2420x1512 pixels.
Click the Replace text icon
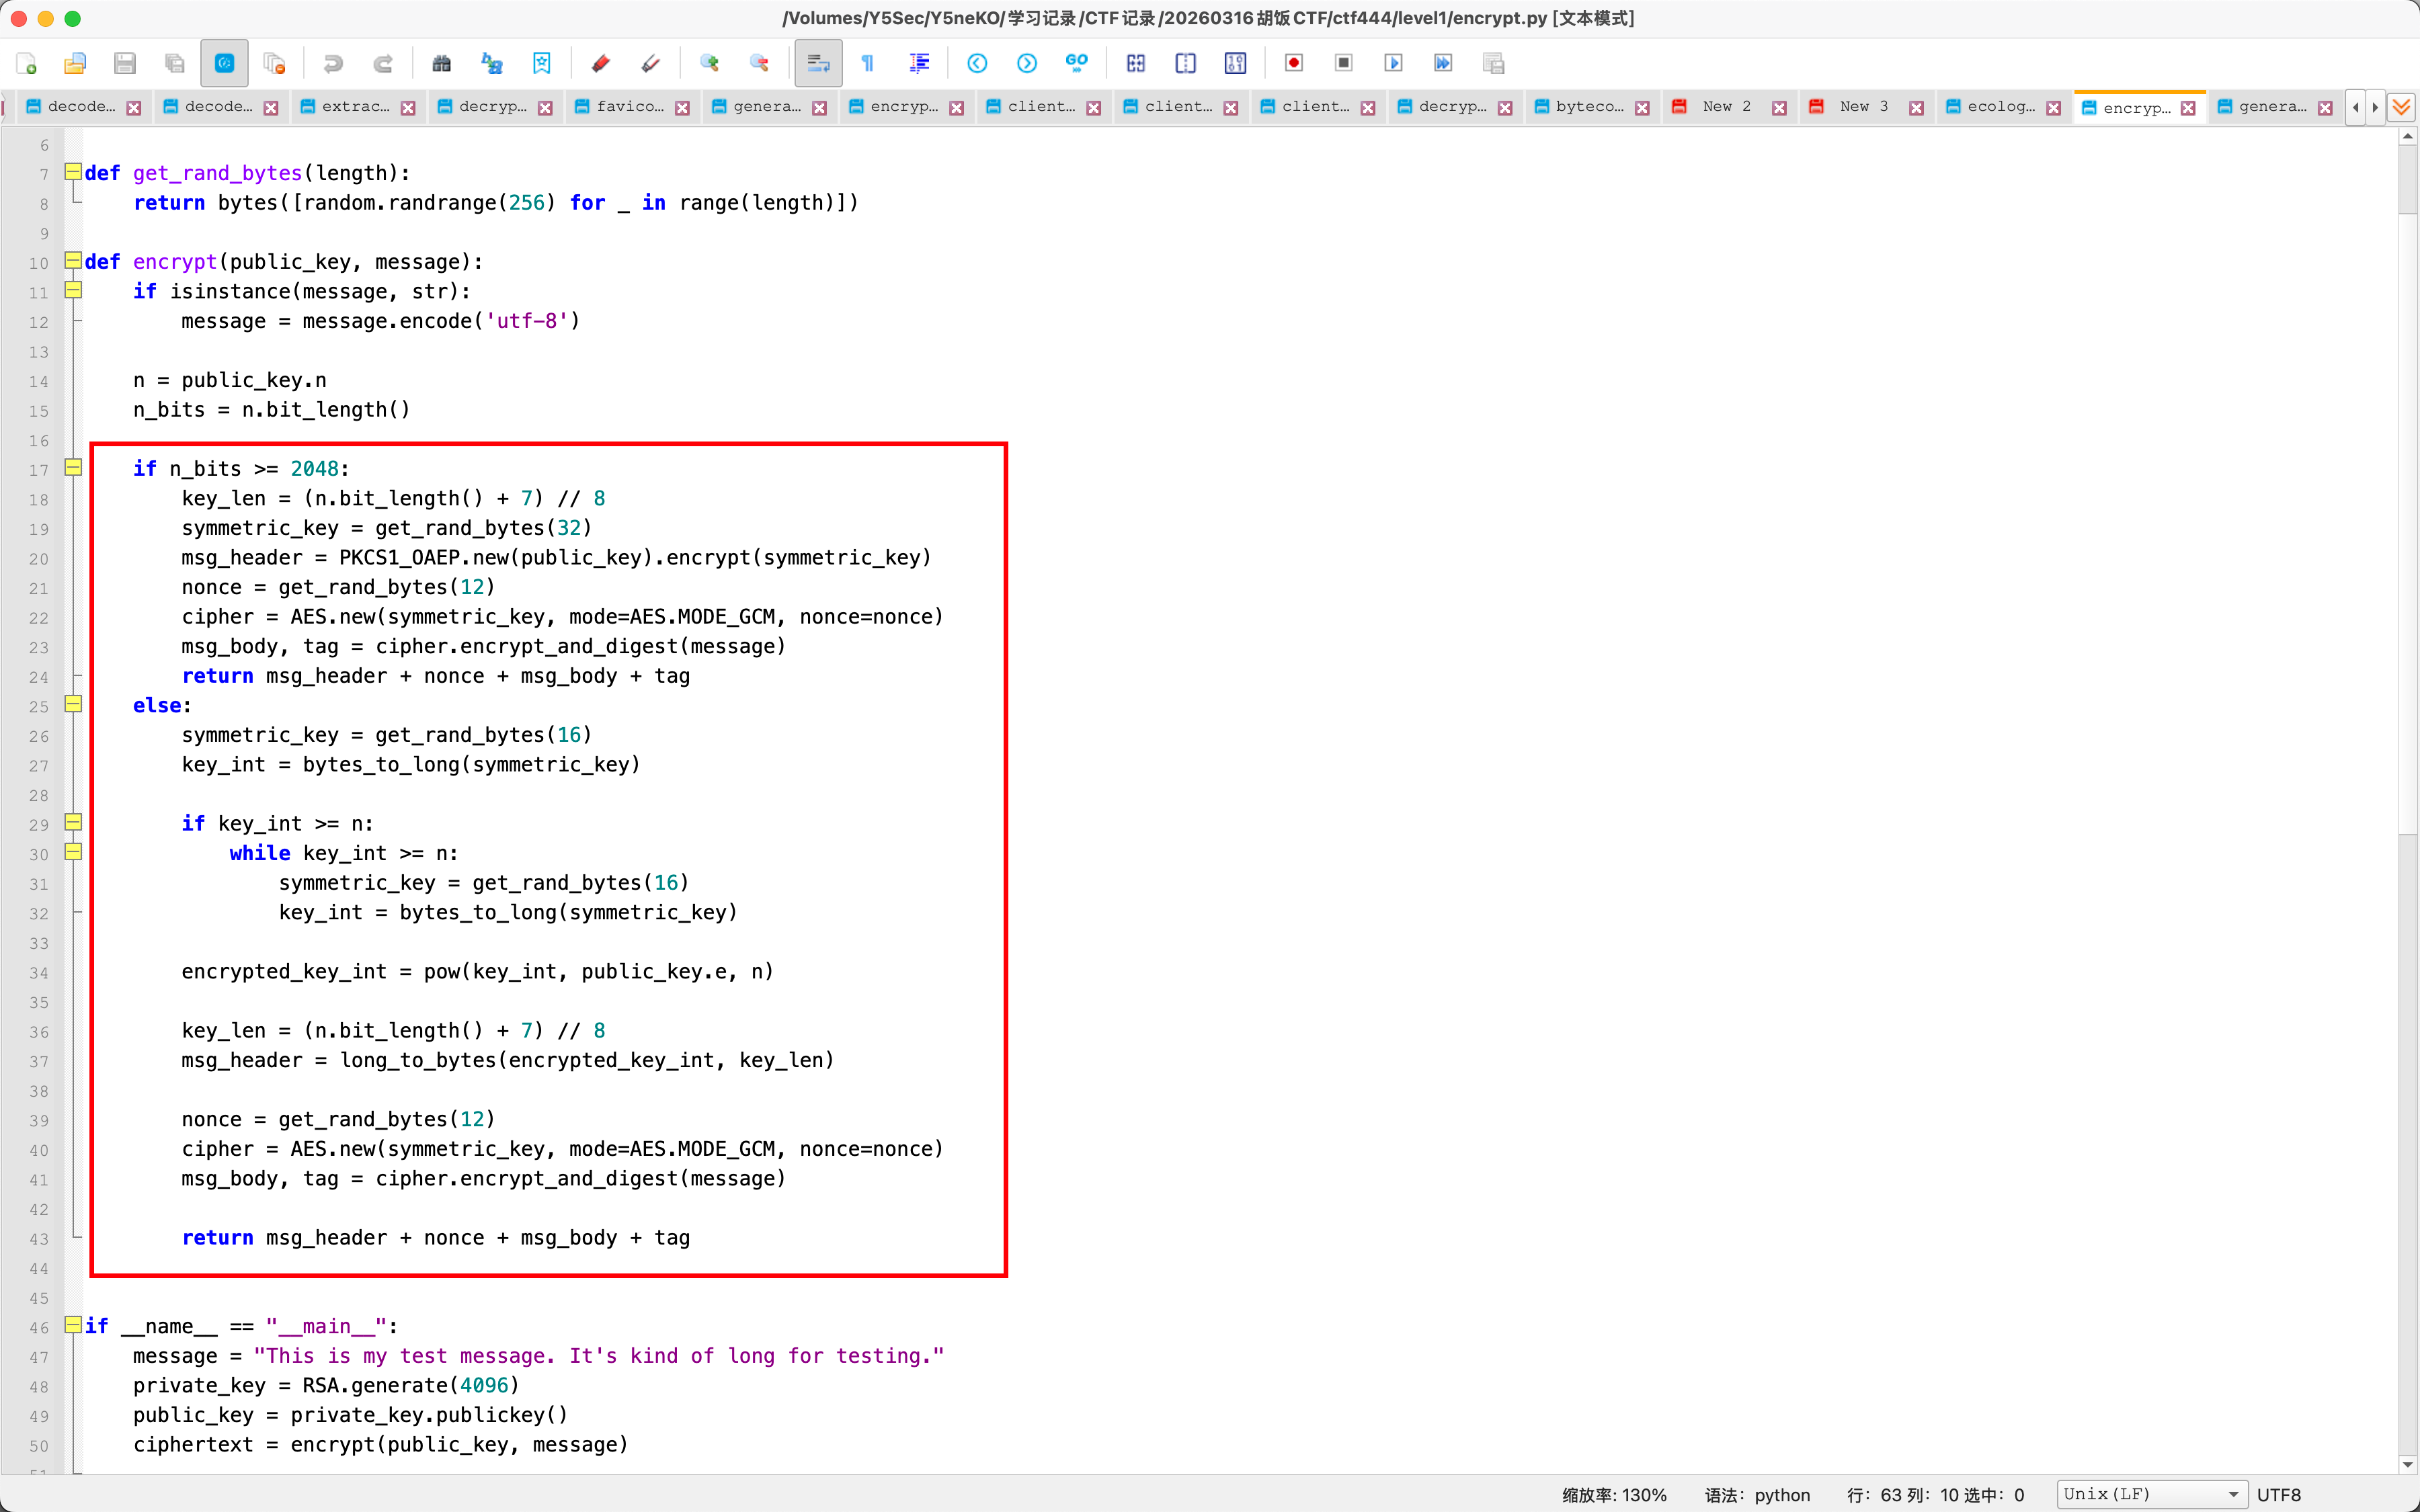(491, 63)
